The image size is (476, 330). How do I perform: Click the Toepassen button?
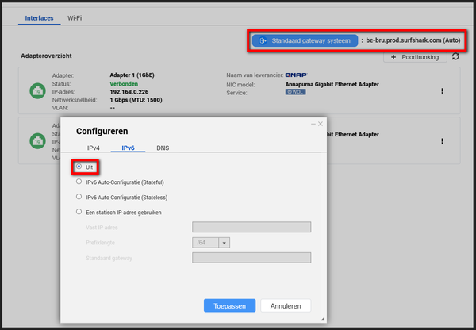click(229, 305)
